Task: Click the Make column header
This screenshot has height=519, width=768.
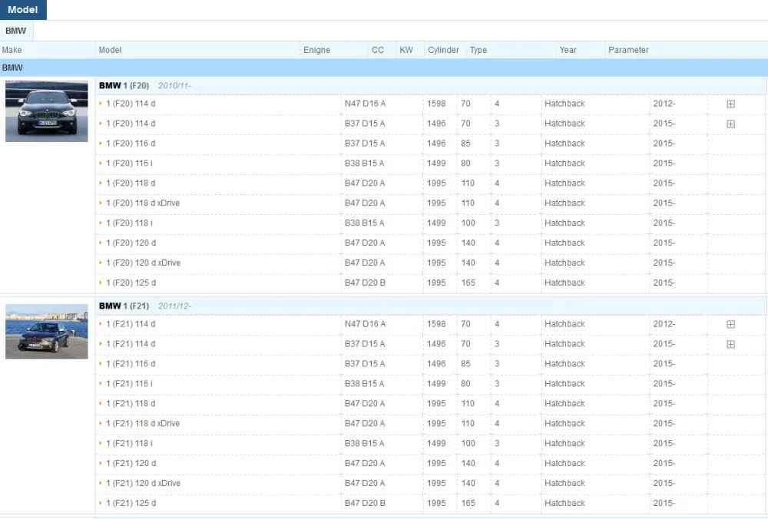Action: point(12,50)
